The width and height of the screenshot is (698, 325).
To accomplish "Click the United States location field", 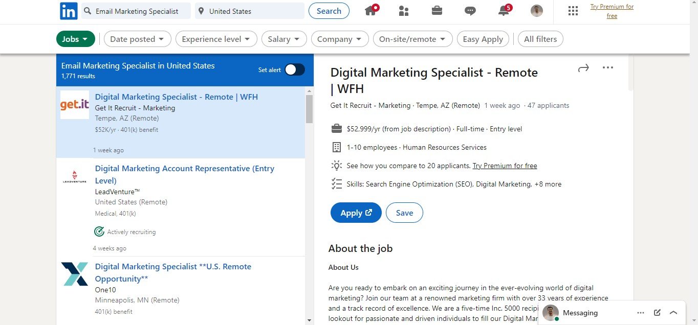I will [x=250, y=11].
